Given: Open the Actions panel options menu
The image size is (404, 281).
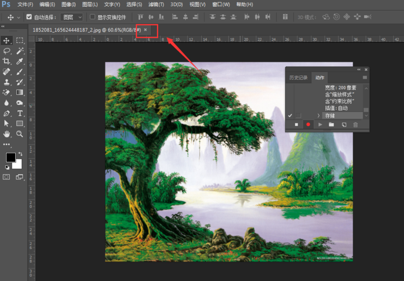Looking at the screenshot, I should (365, 77).
